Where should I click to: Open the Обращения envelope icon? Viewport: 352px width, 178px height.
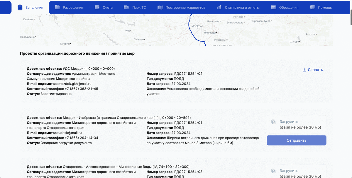[x=273, y=7]
